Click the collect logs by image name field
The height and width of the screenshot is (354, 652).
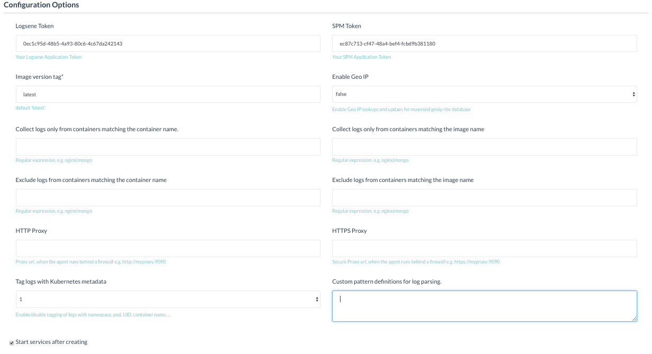point(484,147)
